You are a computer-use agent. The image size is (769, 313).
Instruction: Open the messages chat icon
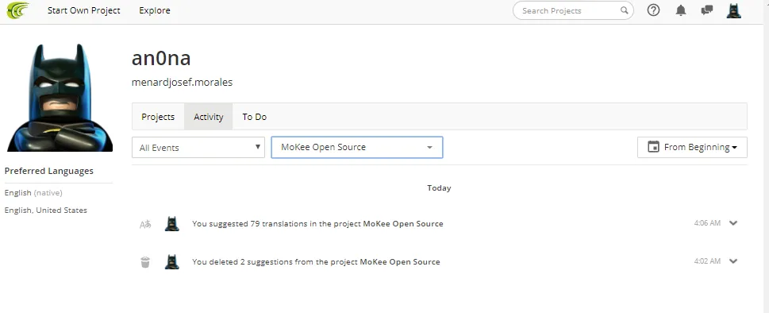707,10
